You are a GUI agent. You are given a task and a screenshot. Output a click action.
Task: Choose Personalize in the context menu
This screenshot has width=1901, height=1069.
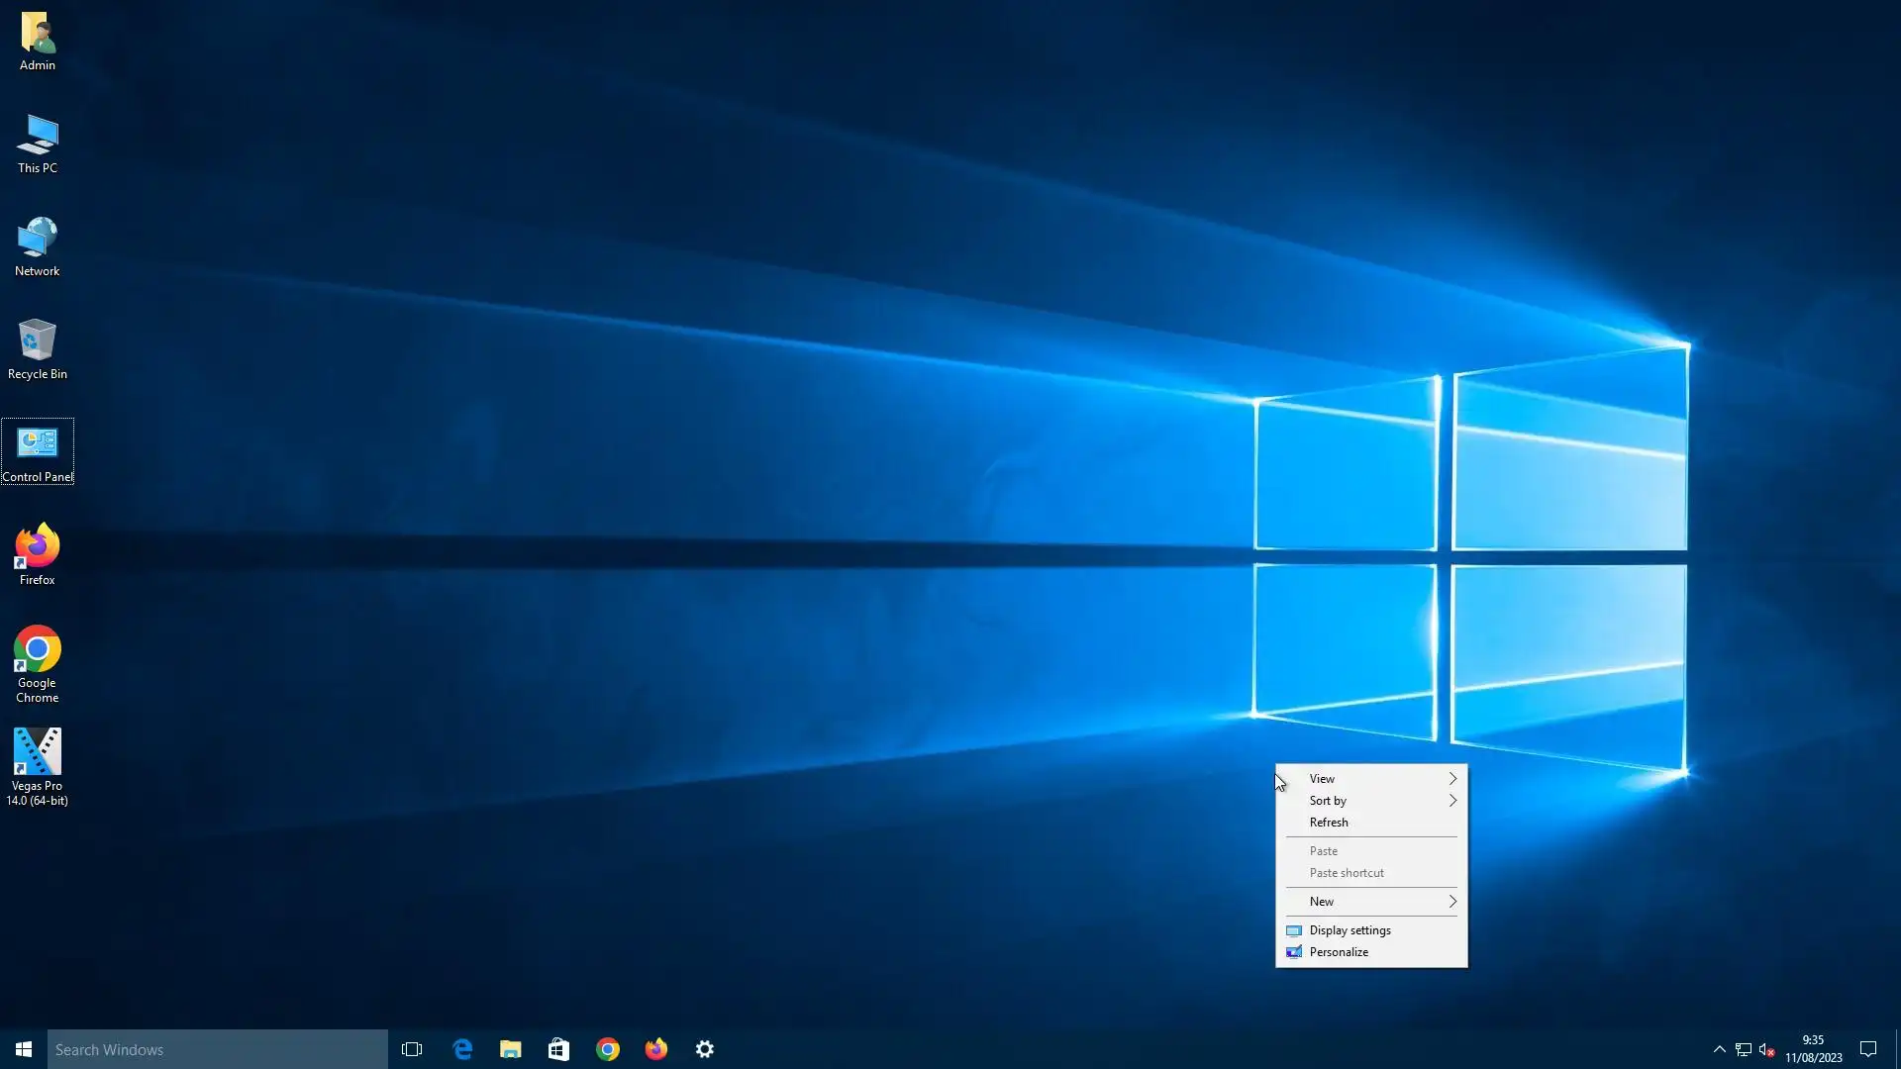pyautogui.click(x=1339, y=952)
